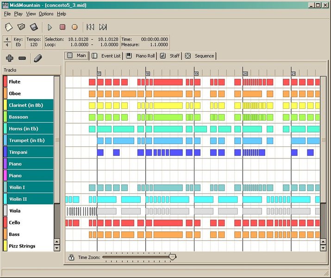331x278 pixels.
Task: Open the Play menu
Action: tap(18, 14)
